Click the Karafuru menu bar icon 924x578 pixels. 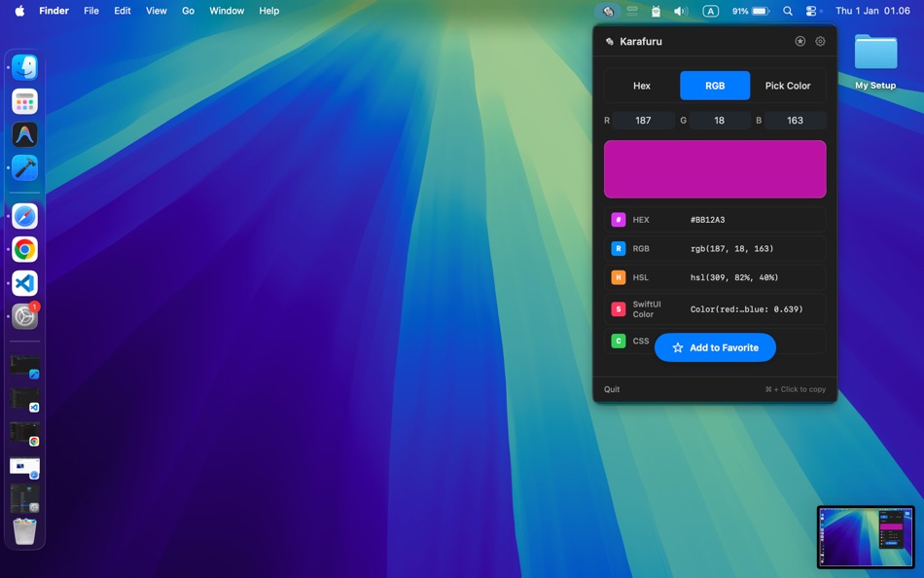pyautogui.click(x=608, y=11)
